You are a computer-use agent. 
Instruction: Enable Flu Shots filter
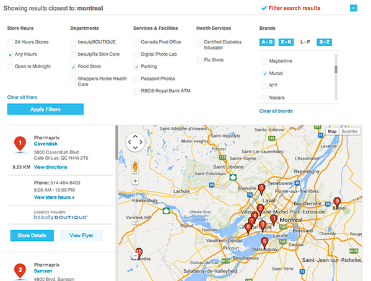pos(199,60)
